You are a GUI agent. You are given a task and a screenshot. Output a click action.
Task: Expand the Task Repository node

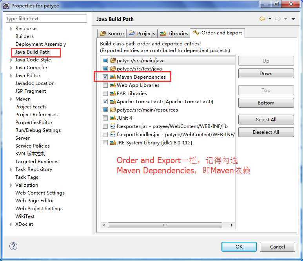click(11, 169)
